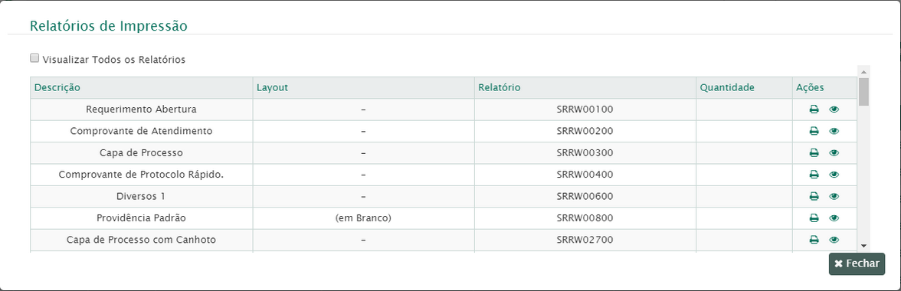Preview Capa de Processo com Canhoto with eye icon
The image size is (901, 291).
[834, 240]
